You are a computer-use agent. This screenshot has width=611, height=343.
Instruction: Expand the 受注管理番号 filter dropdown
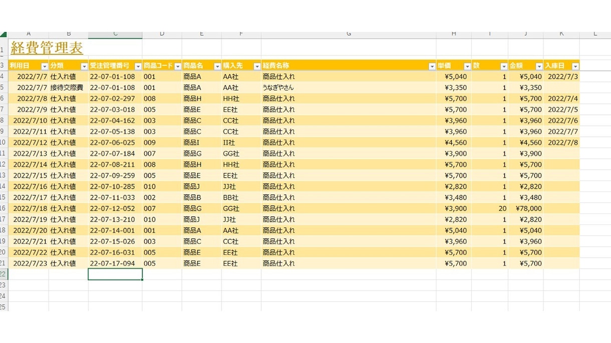(x=138, y=66)
